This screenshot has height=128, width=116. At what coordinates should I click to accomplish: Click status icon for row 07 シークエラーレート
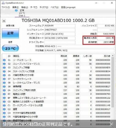pos(4,79)
